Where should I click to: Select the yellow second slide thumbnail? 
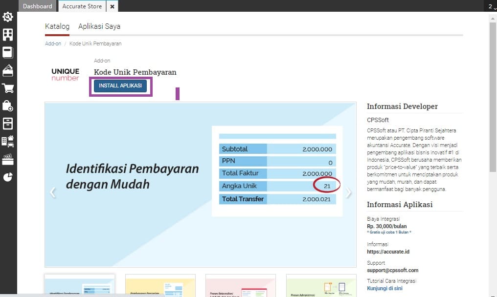160,285
